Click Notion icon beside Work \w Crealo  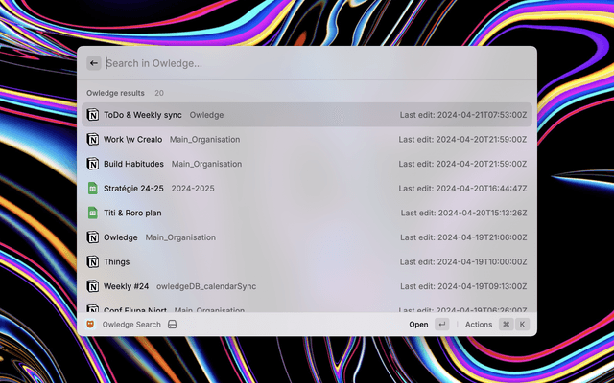93,139
